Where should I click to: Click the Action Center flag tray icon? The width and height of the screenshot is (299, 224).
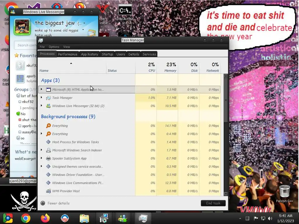tap(256, 218)
